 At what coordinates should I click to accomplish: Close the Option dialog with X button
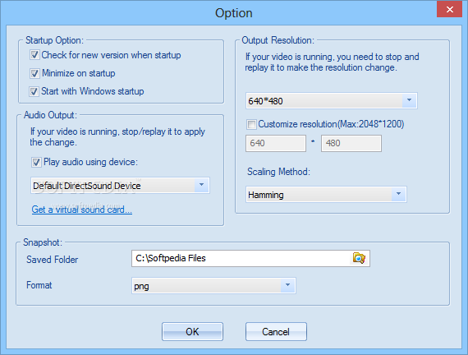(x=449, y=10)
